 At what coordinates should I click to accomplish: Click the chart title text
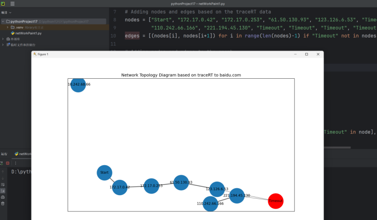(x=181, y=75)
